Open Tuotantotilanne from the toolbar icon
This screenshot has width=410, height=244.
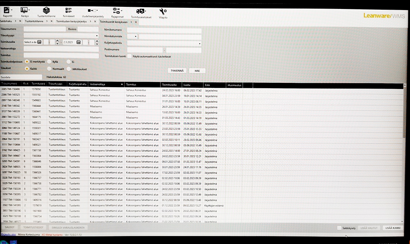point(46,10)
